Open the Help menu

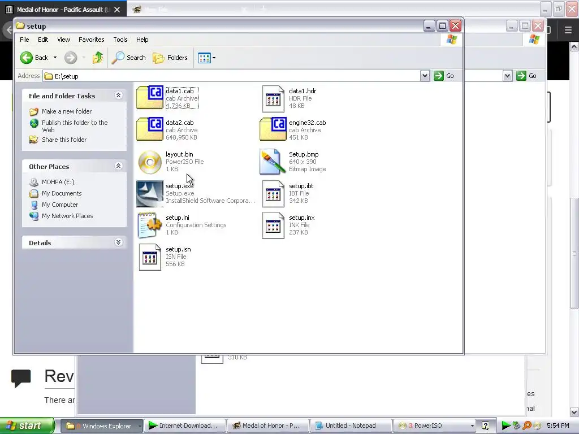pos(142,40)
